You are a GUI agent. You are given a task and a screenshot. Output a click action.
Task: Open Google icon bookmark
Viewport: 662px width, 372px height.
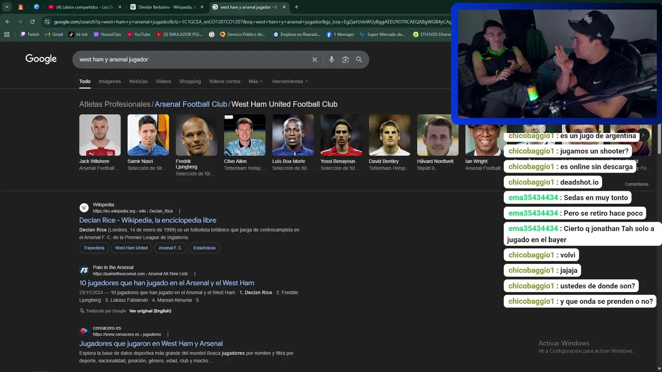tap(212, 35)
